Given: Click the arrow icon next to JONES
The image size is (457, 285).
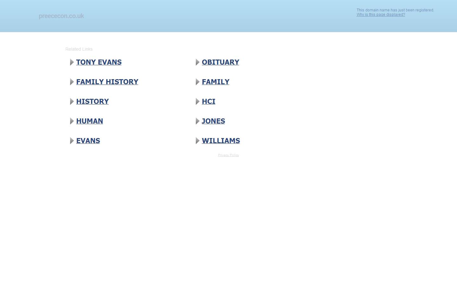Looking at the screenshot, I should (197, 121).
